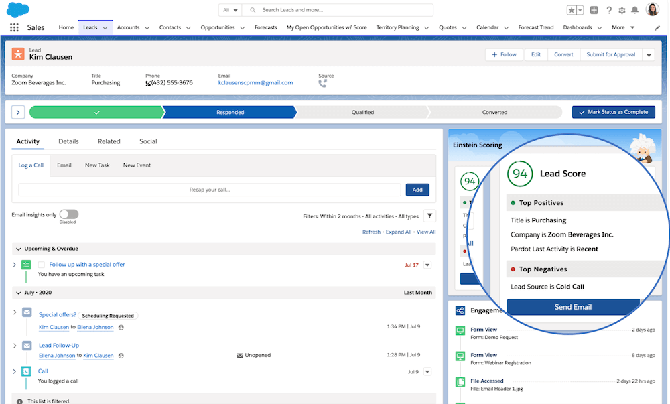Click the Lead record star icon
Viewport: 670px width, 404px height.
coord(18,54)
